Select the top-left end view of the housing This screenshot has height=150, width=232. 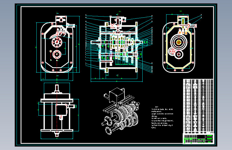tap(58, 47)
